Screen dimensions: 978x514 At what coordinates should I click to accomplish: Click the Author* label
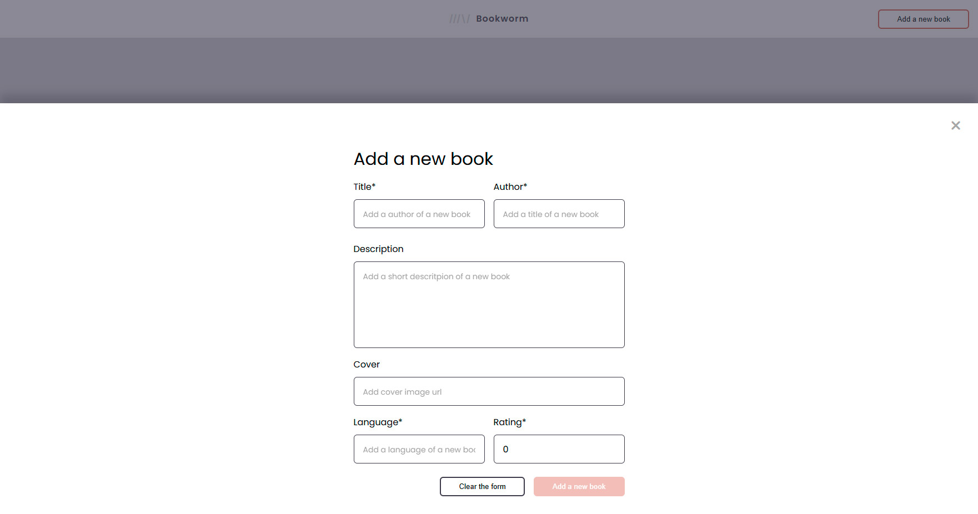click(x=510, y=187)
